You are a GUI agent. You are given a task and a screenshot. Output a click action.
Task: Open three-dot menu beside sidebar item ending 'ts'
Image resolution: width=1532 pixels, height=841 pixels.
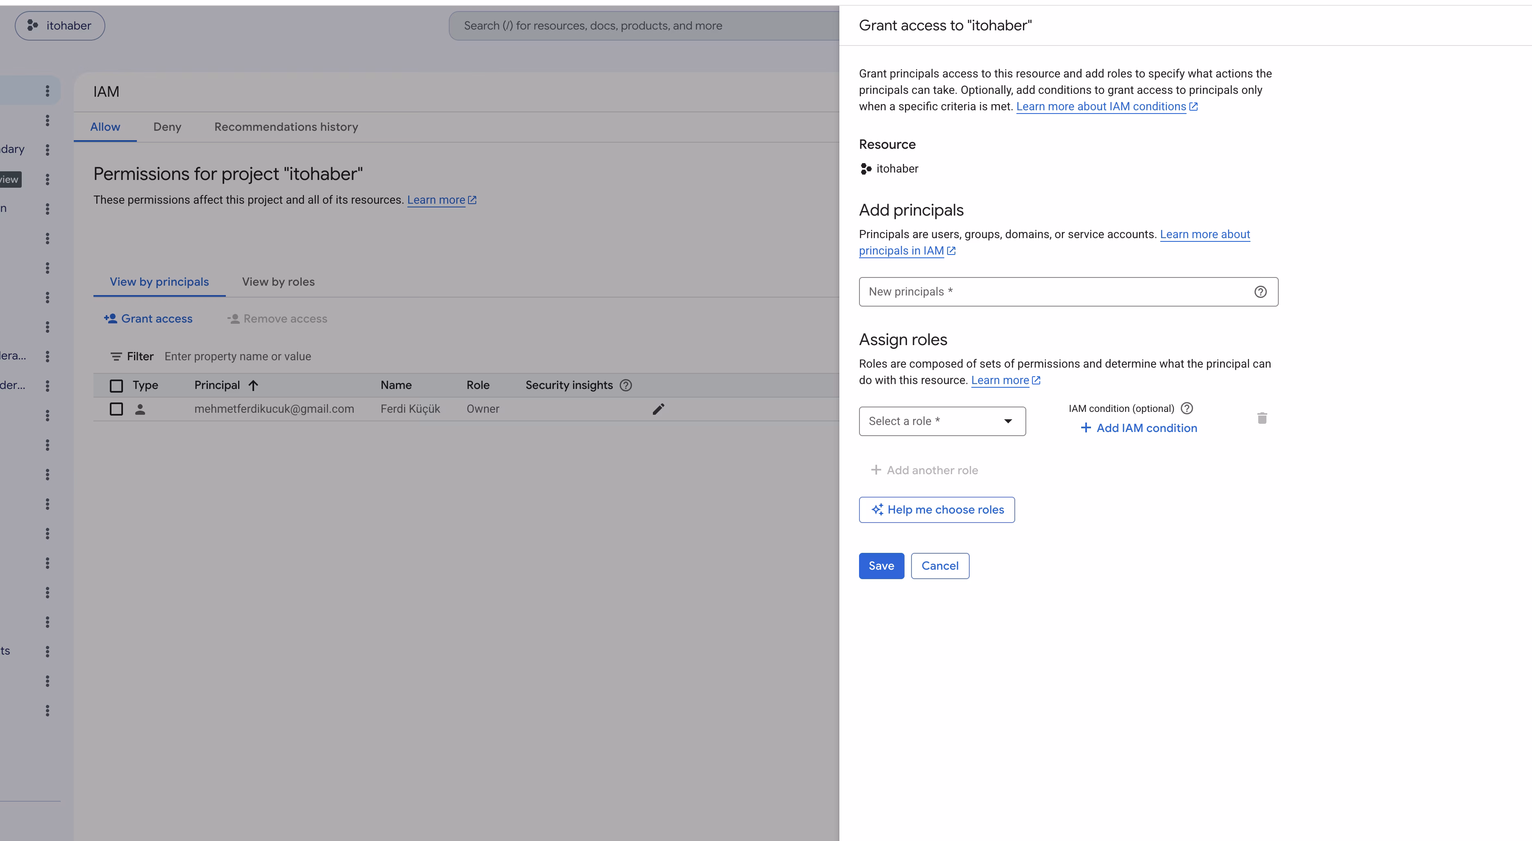tap(48, 652)
